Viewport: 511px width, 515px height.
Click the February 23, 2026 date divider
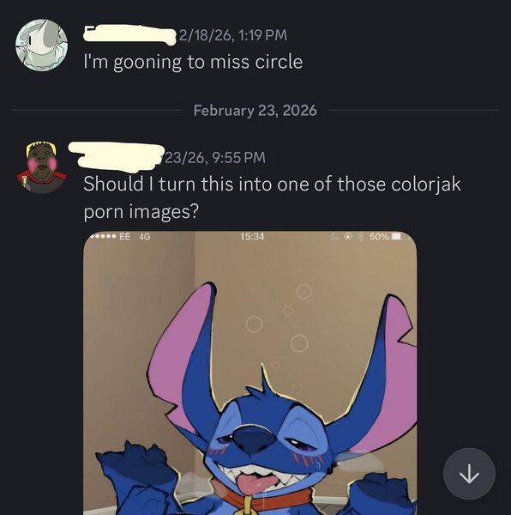(255, 110)
